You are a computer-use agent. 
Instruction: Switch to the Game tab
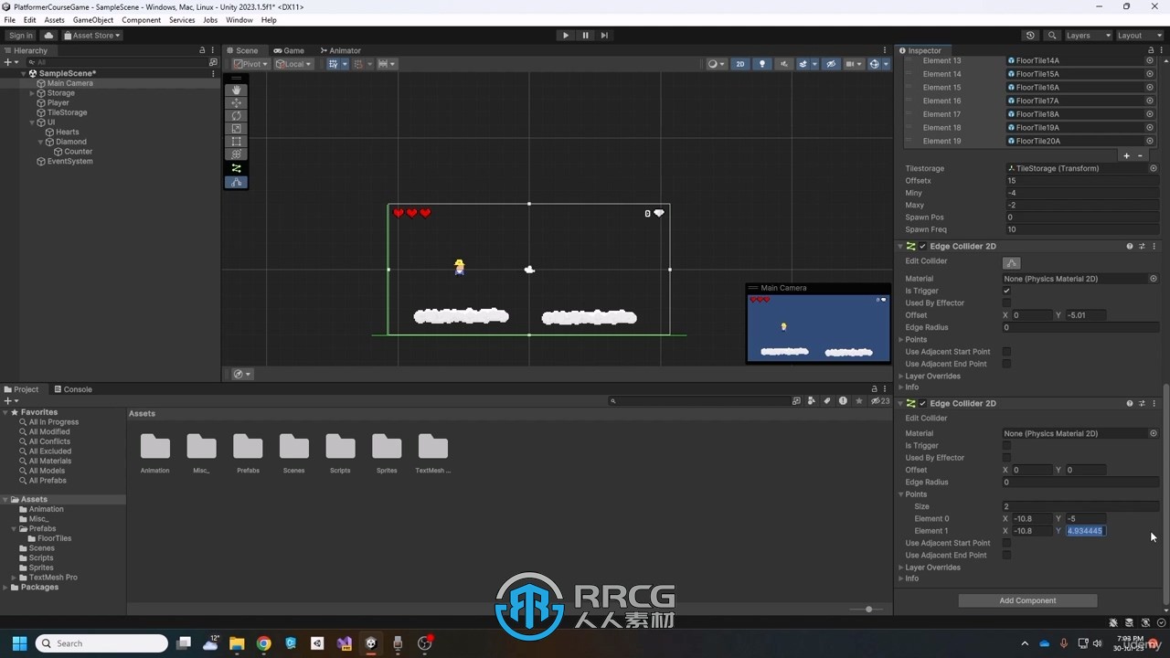(x=289, y=50)
